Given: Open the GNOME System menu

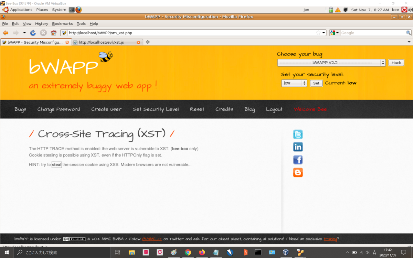Looking at the screenshot, I should [x=59, y=10].
